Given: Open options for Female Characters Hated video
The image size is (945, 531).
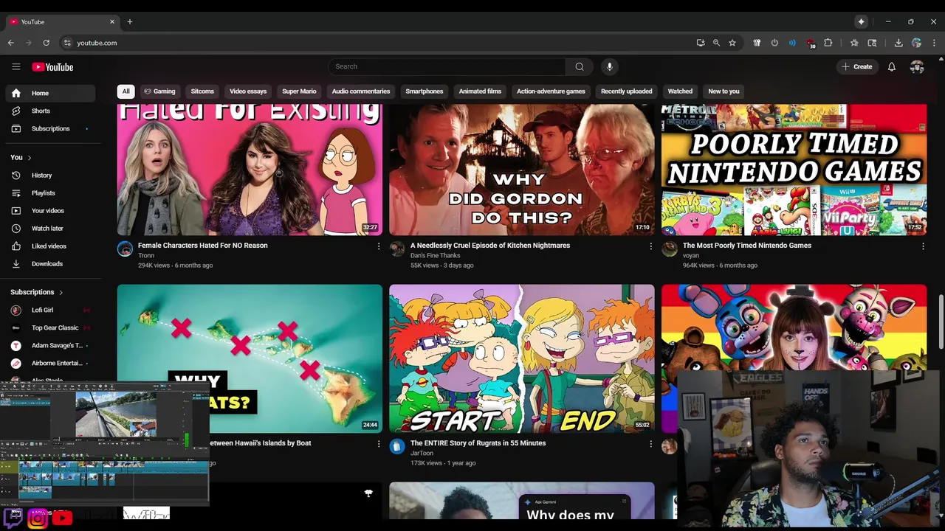Looking at the screenshot, I should tap(379, 246).
